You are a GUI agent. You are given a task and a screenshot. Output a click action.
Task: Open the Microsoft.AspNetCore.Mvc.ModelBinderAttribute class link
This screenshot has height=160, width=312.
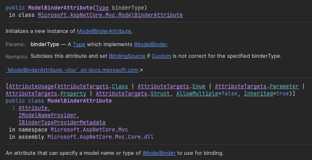pyautogui.click(x=110, y=15)
